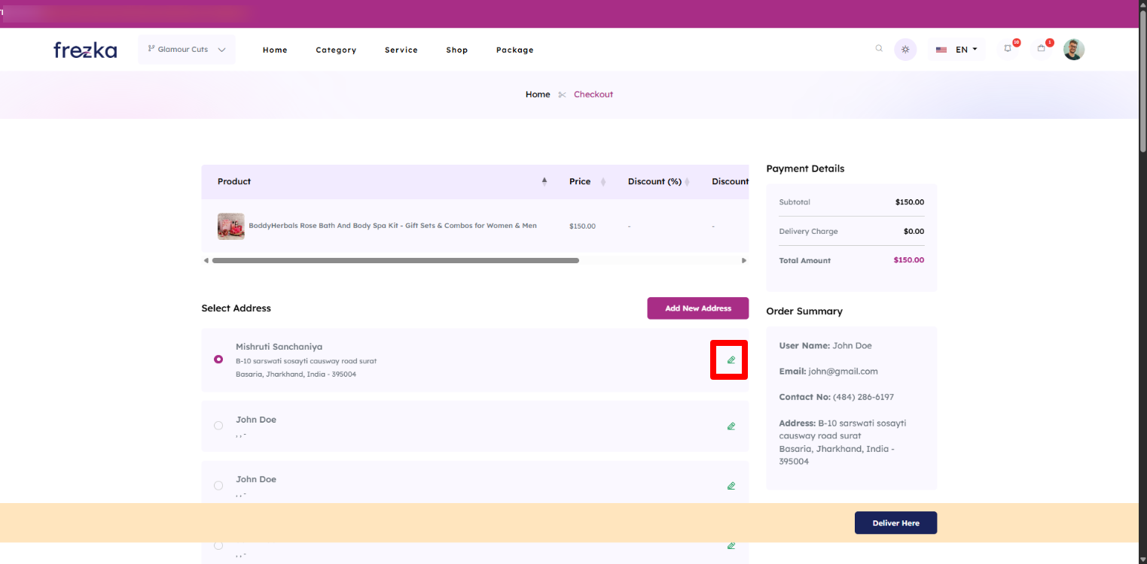
Task: Open the Category menu item
Action: (x=336, y=50)
